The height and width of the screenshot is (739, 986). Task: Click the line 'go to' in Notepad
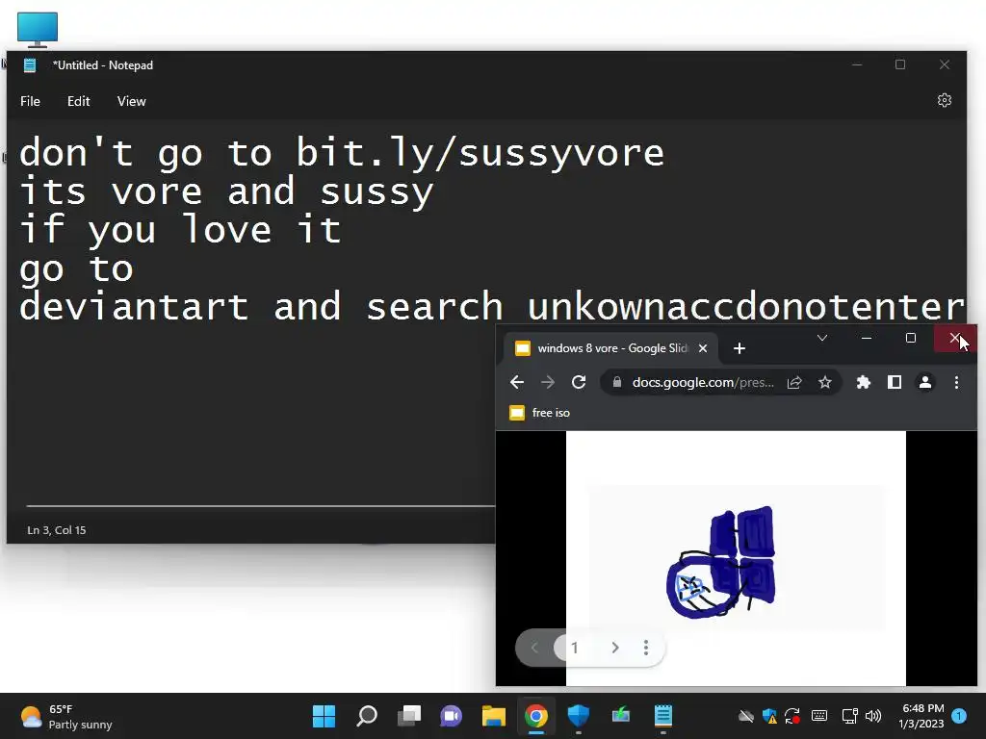(76, 269)
